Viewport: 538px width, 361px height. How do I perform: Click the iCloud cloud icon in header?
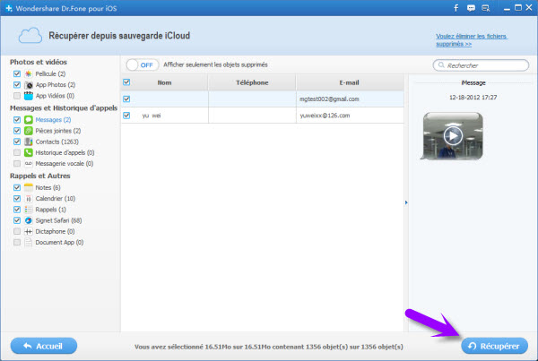[30, 35]
